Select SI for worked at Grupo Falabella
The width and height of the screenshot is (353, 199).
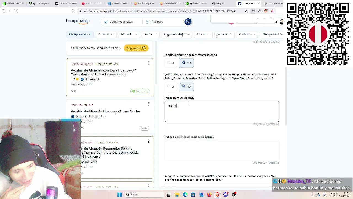click(x=171, y=87)
